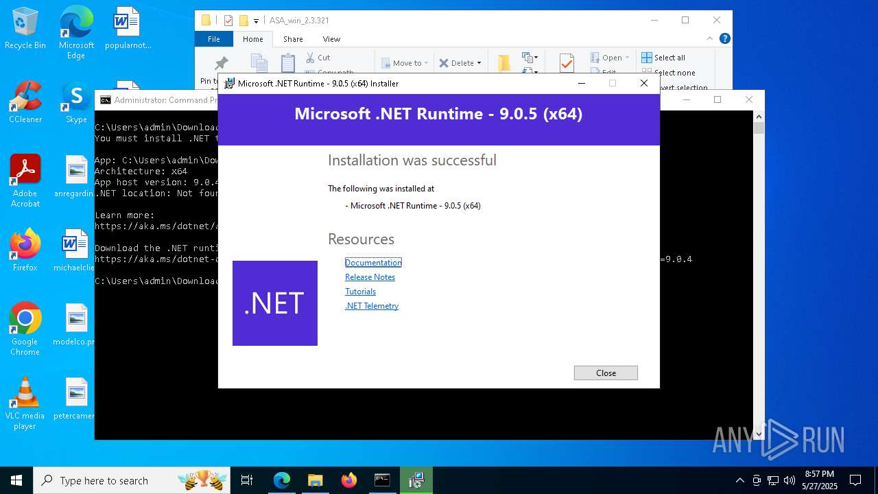
Task: Expand the Delete dropdown arrow
Action: [x=479, y=63]
